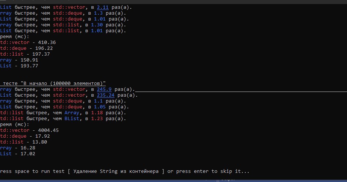Click the red 1.18 ratio value
This screenshot has width=347, height=182.
97,113
